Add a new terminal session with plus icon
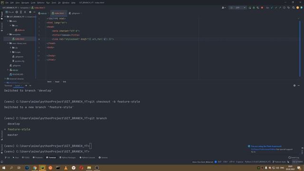The image size is (304, 171). [26, 85]
